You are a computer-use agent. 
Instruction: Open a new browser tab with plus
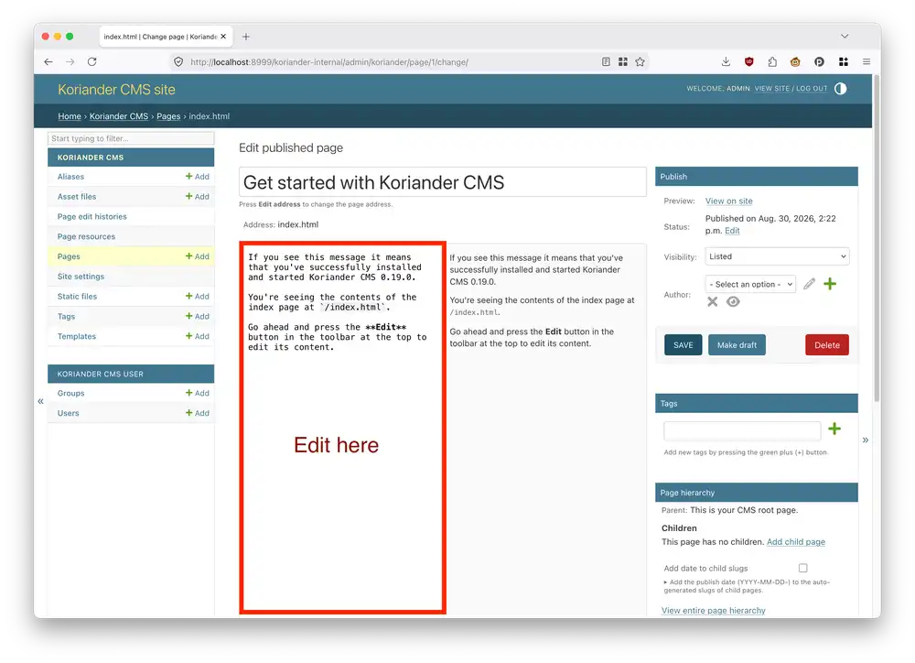click(246, 37)
